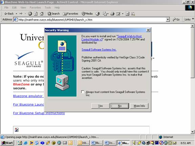Check Always trust content from Seagull checkbox
195x146 pixels.
[83, 92]
